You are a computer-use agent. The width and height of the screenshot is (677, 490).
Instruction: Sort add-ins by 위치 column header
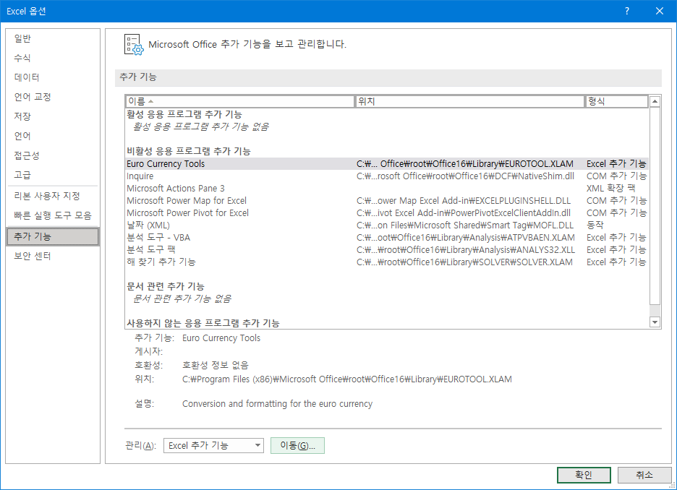[469, 101]
